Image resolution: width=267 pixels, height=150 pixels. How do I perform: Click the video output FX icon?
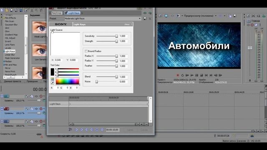click(172, 16)
